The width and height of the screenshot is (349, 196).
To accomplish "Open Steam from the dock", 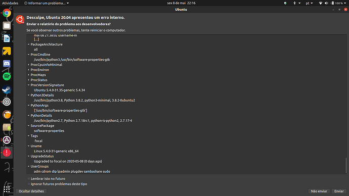I will point(7,89).
